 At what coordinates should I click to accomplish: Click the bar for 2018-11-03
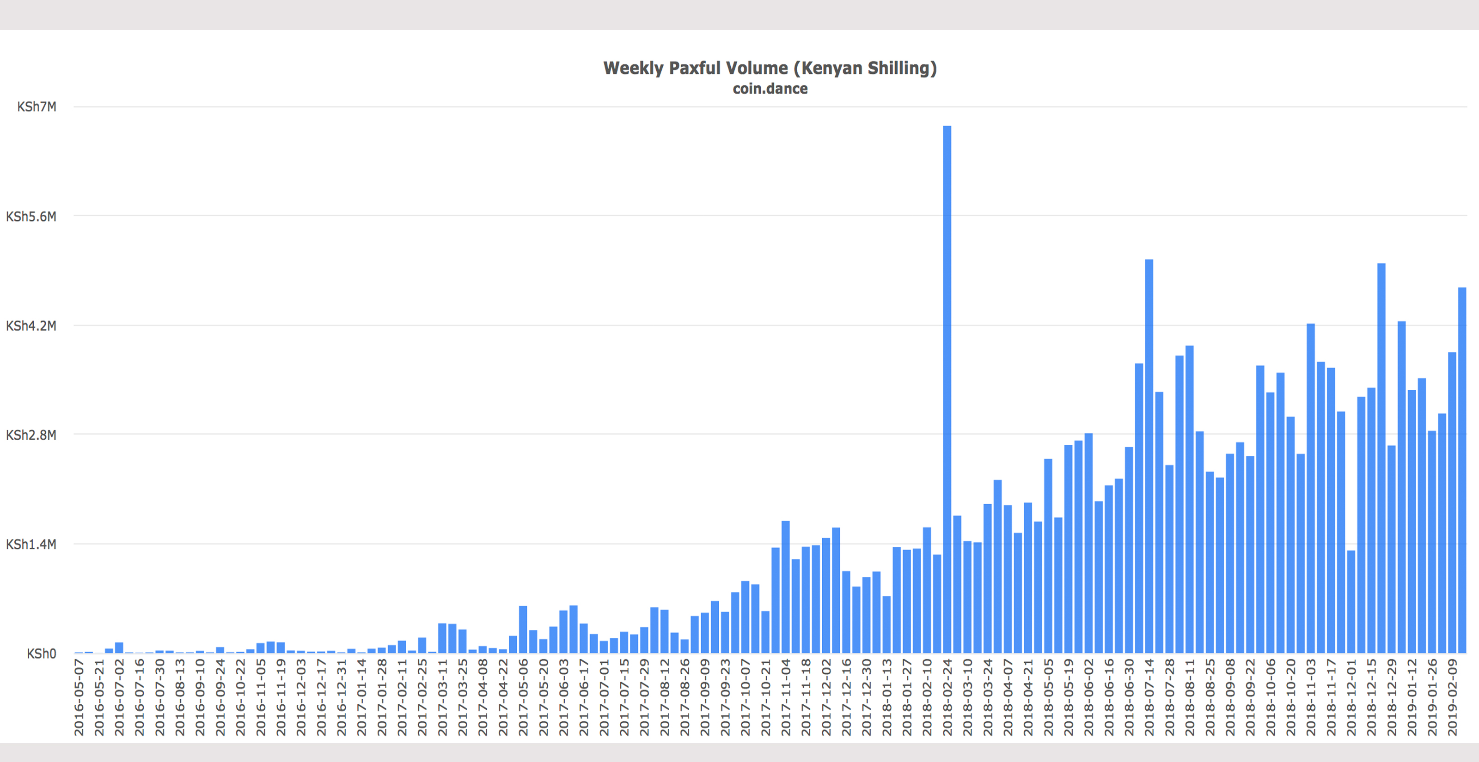1311,488
